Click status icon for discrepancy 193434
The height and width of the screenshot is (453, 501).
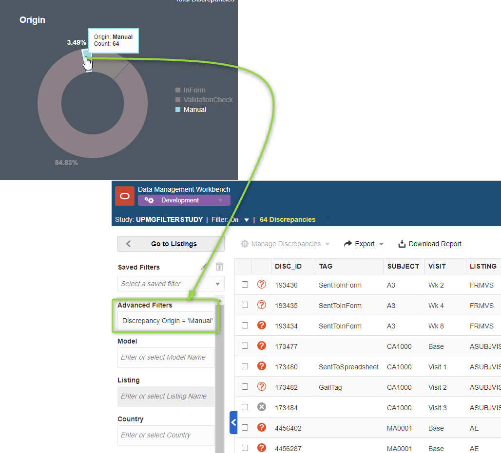(x=262, y=325)
